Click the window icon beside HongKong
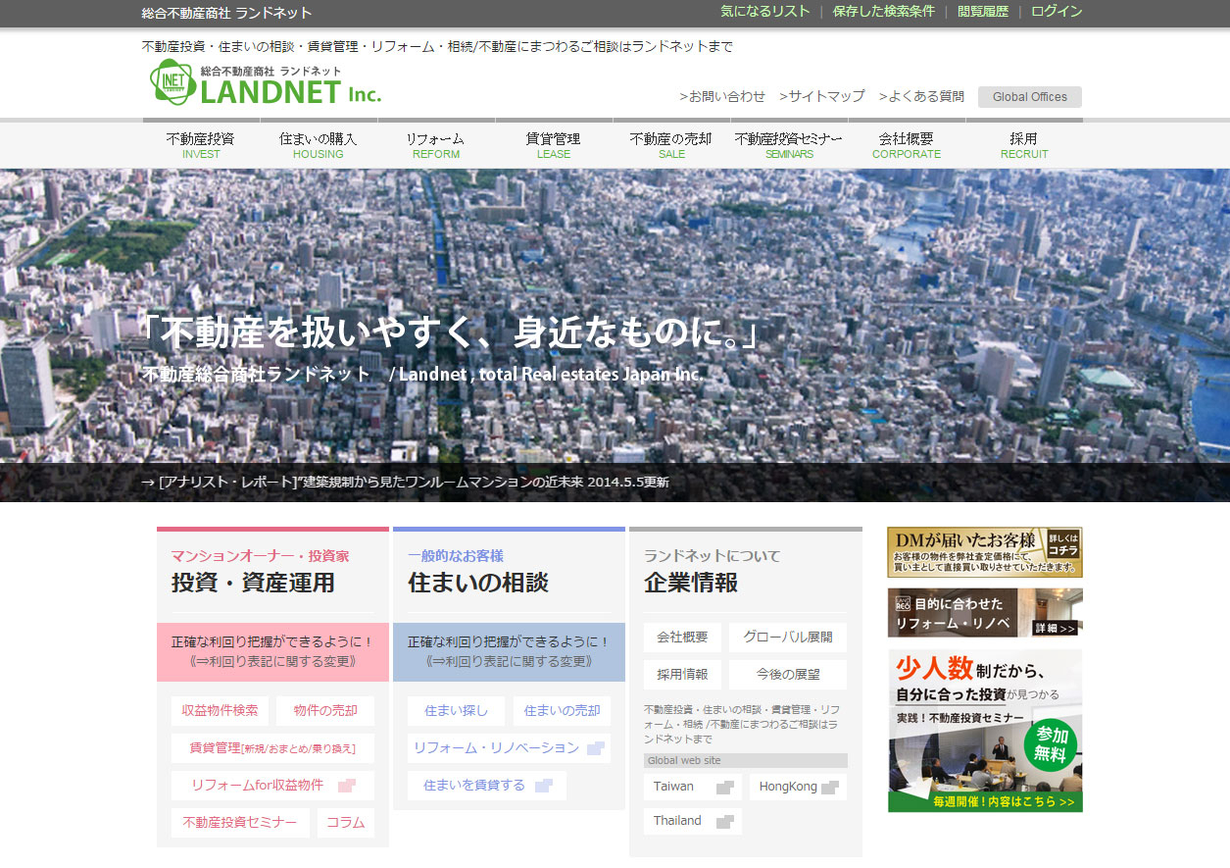Screen dimensions: 1230x868 point(830,788)
